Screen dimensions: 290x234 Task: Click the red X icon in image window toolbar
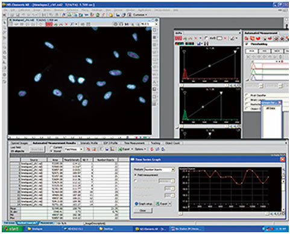(66, 24)
